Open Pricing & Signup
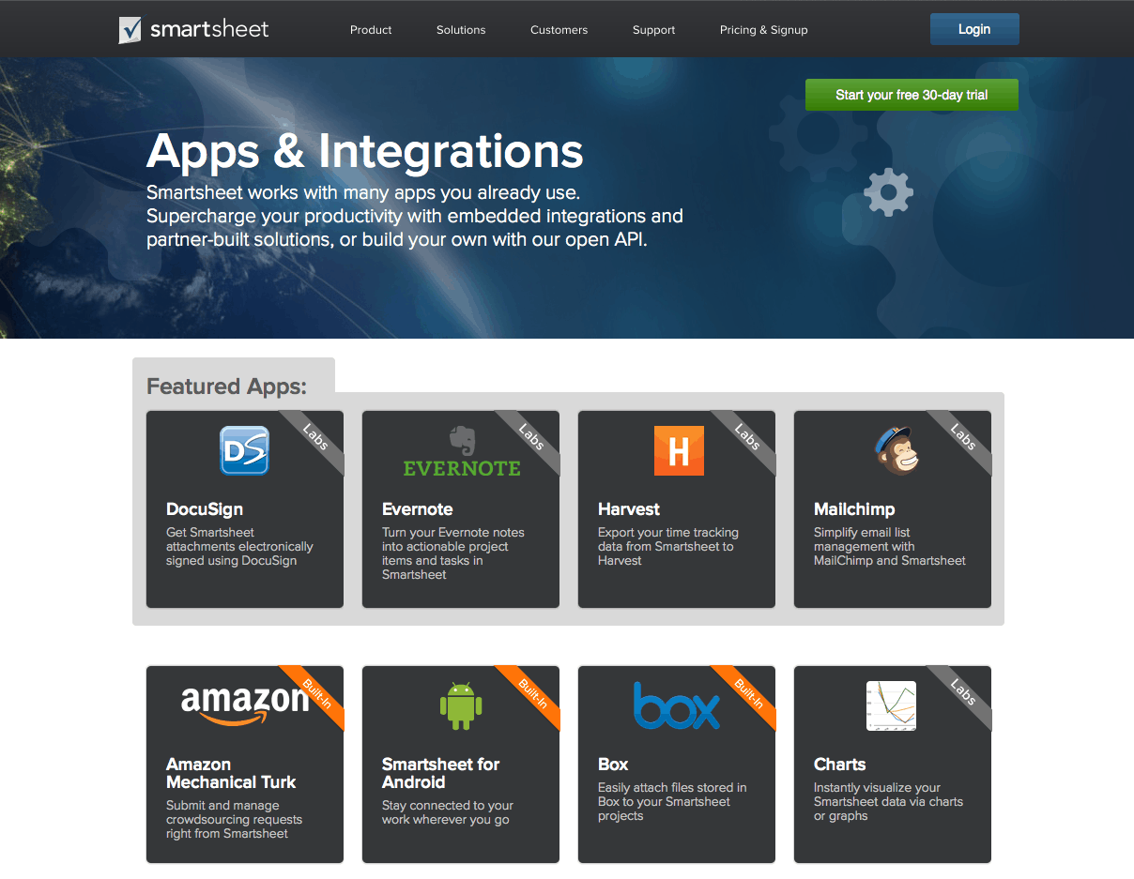The image size is (1134, 879). 763,30
